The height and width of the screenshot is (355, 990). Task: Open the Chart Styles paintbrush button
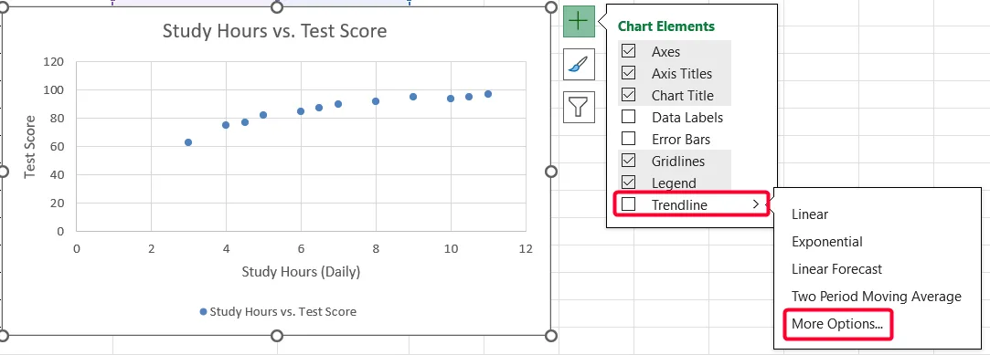pos(579,64)
